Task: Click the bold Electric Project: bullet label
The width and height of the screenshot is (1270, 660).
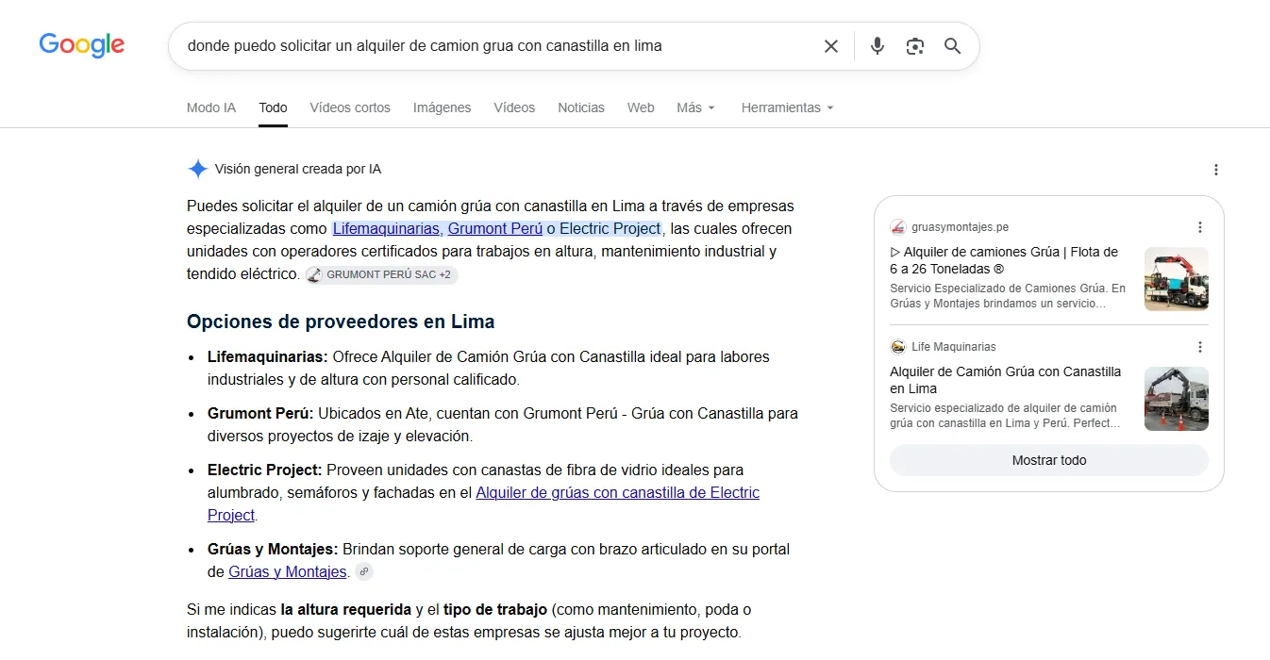Action: (265, 470)
